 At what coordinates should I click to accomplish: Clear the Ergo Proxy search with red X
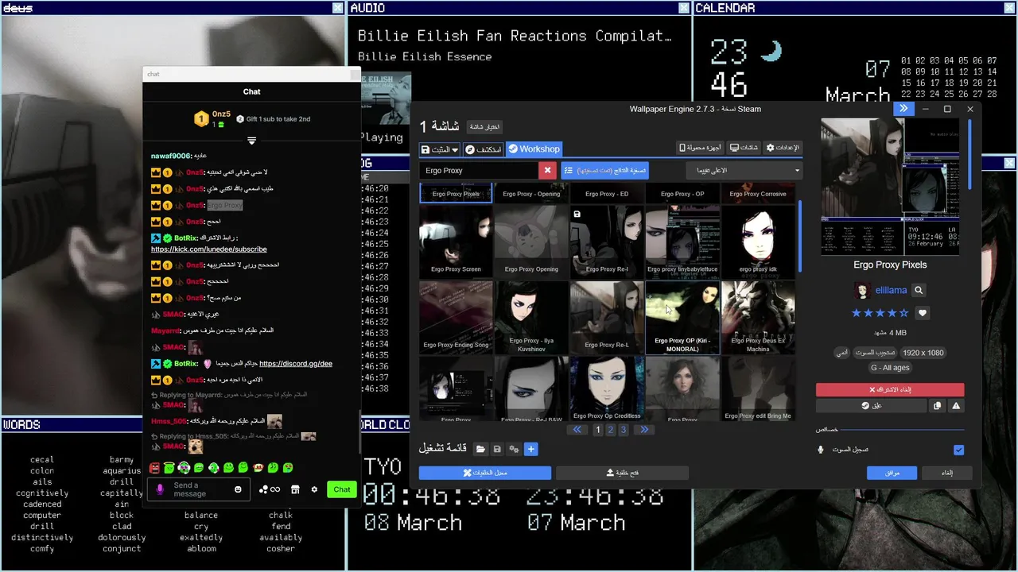(x=547, y=170)
